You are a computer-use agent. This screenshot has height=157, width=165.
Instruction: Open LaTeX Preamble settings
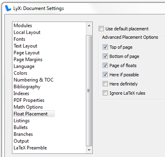click(30, 148)
